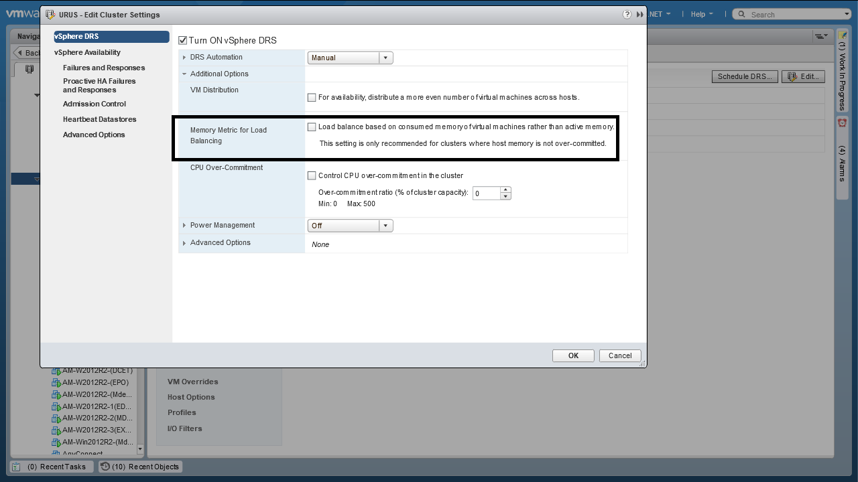The image size is (858, 482).
Task: Click the Search input field
Action: pos(794,14)
